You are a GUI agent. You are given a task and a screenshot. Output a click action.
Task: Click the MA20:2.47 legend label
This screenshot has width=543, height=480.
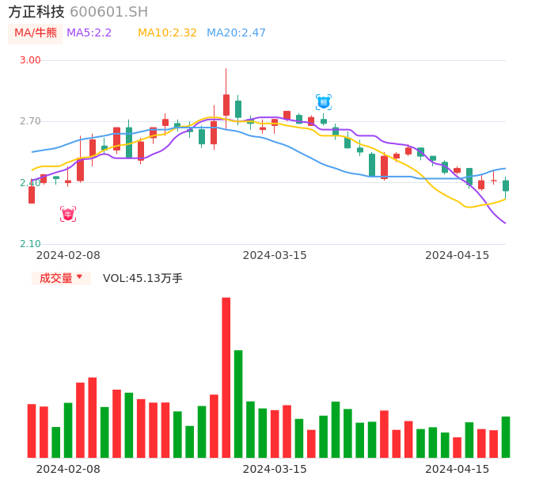tap(236, 33)
